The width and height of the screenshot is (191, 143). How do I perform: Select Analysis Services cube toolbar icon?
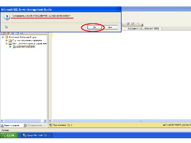tap(8, 33)
